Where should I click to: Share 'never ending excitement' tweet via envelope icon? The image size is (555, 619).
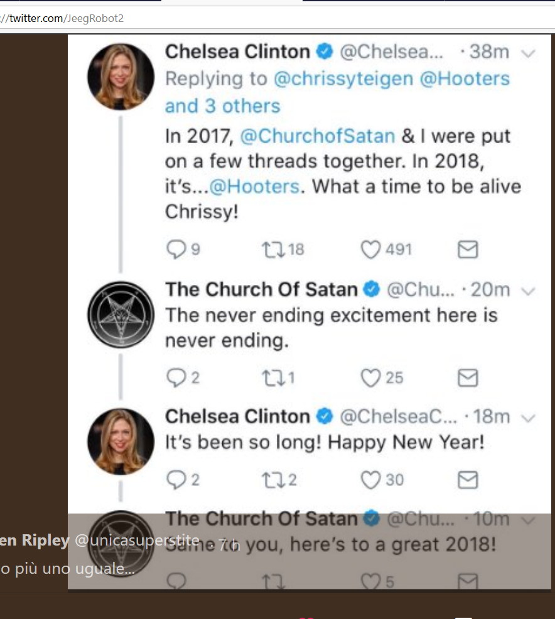tap(467, 378)
